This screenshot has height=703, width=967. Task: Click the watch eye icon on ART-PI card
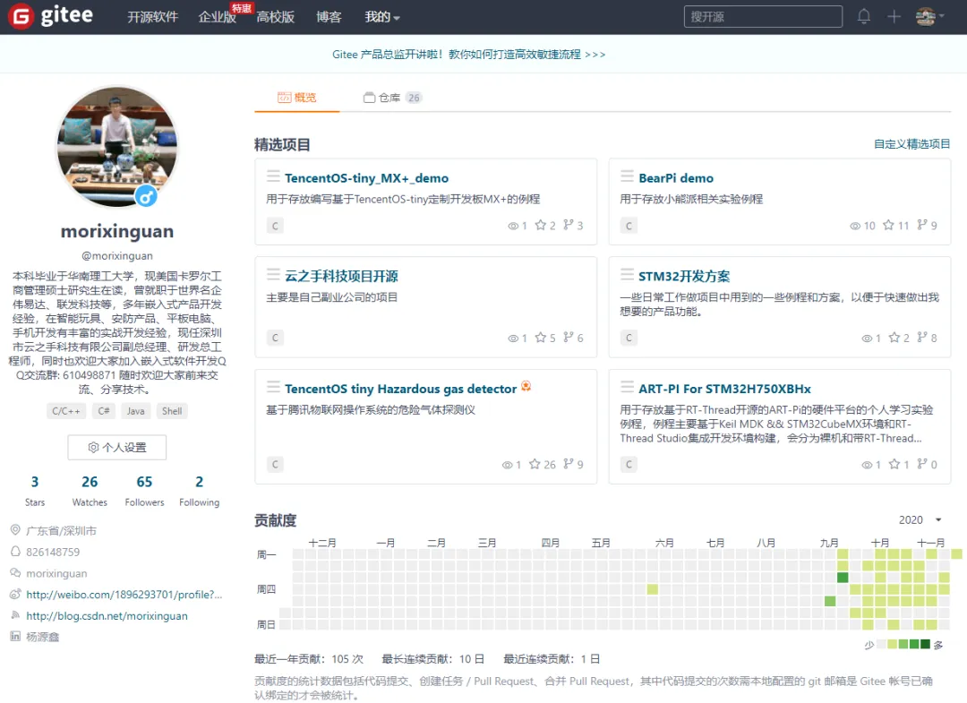tap(867, 465)
